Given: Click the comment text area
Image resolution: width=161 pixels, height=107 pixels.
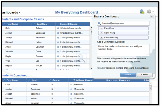Looking at the screenshot, I should [x=123, y=50].
